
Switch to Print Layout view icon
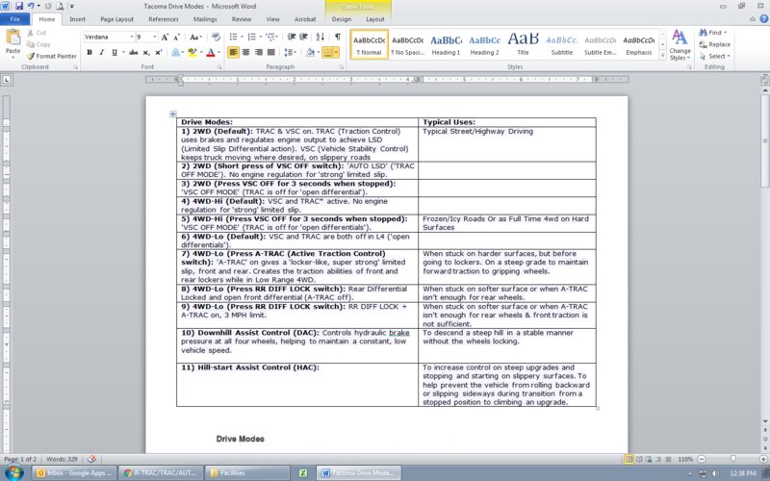tap(629, 460)
